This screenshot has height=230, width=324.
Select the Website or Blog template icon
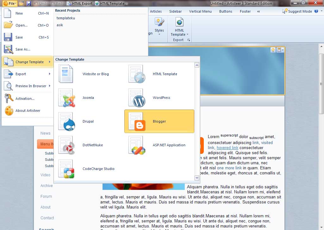(x=66, y=74)
